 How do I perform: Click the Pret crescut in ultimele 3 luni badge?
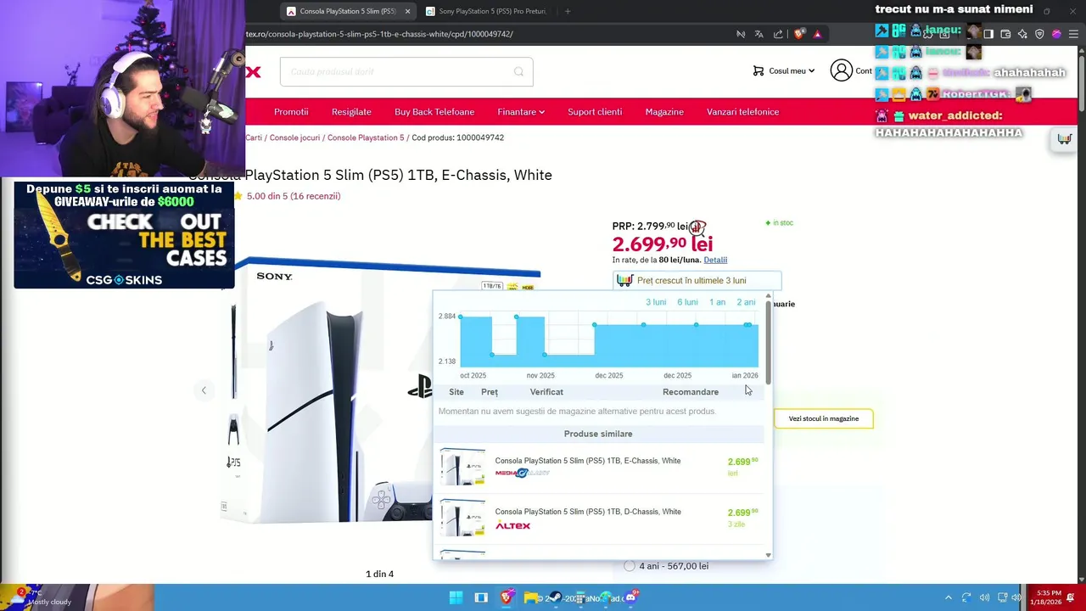click(x=697, y=280)
